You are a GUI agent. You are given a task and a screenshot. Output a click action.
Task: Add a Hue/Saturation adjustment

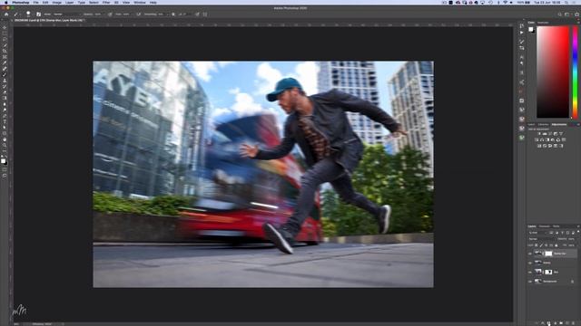tap(537, 139)
